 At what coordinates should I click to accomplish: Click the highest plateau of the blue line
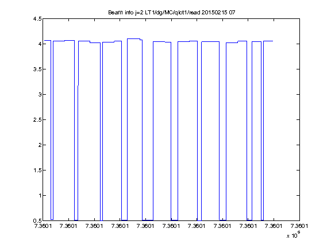(134, 39)
